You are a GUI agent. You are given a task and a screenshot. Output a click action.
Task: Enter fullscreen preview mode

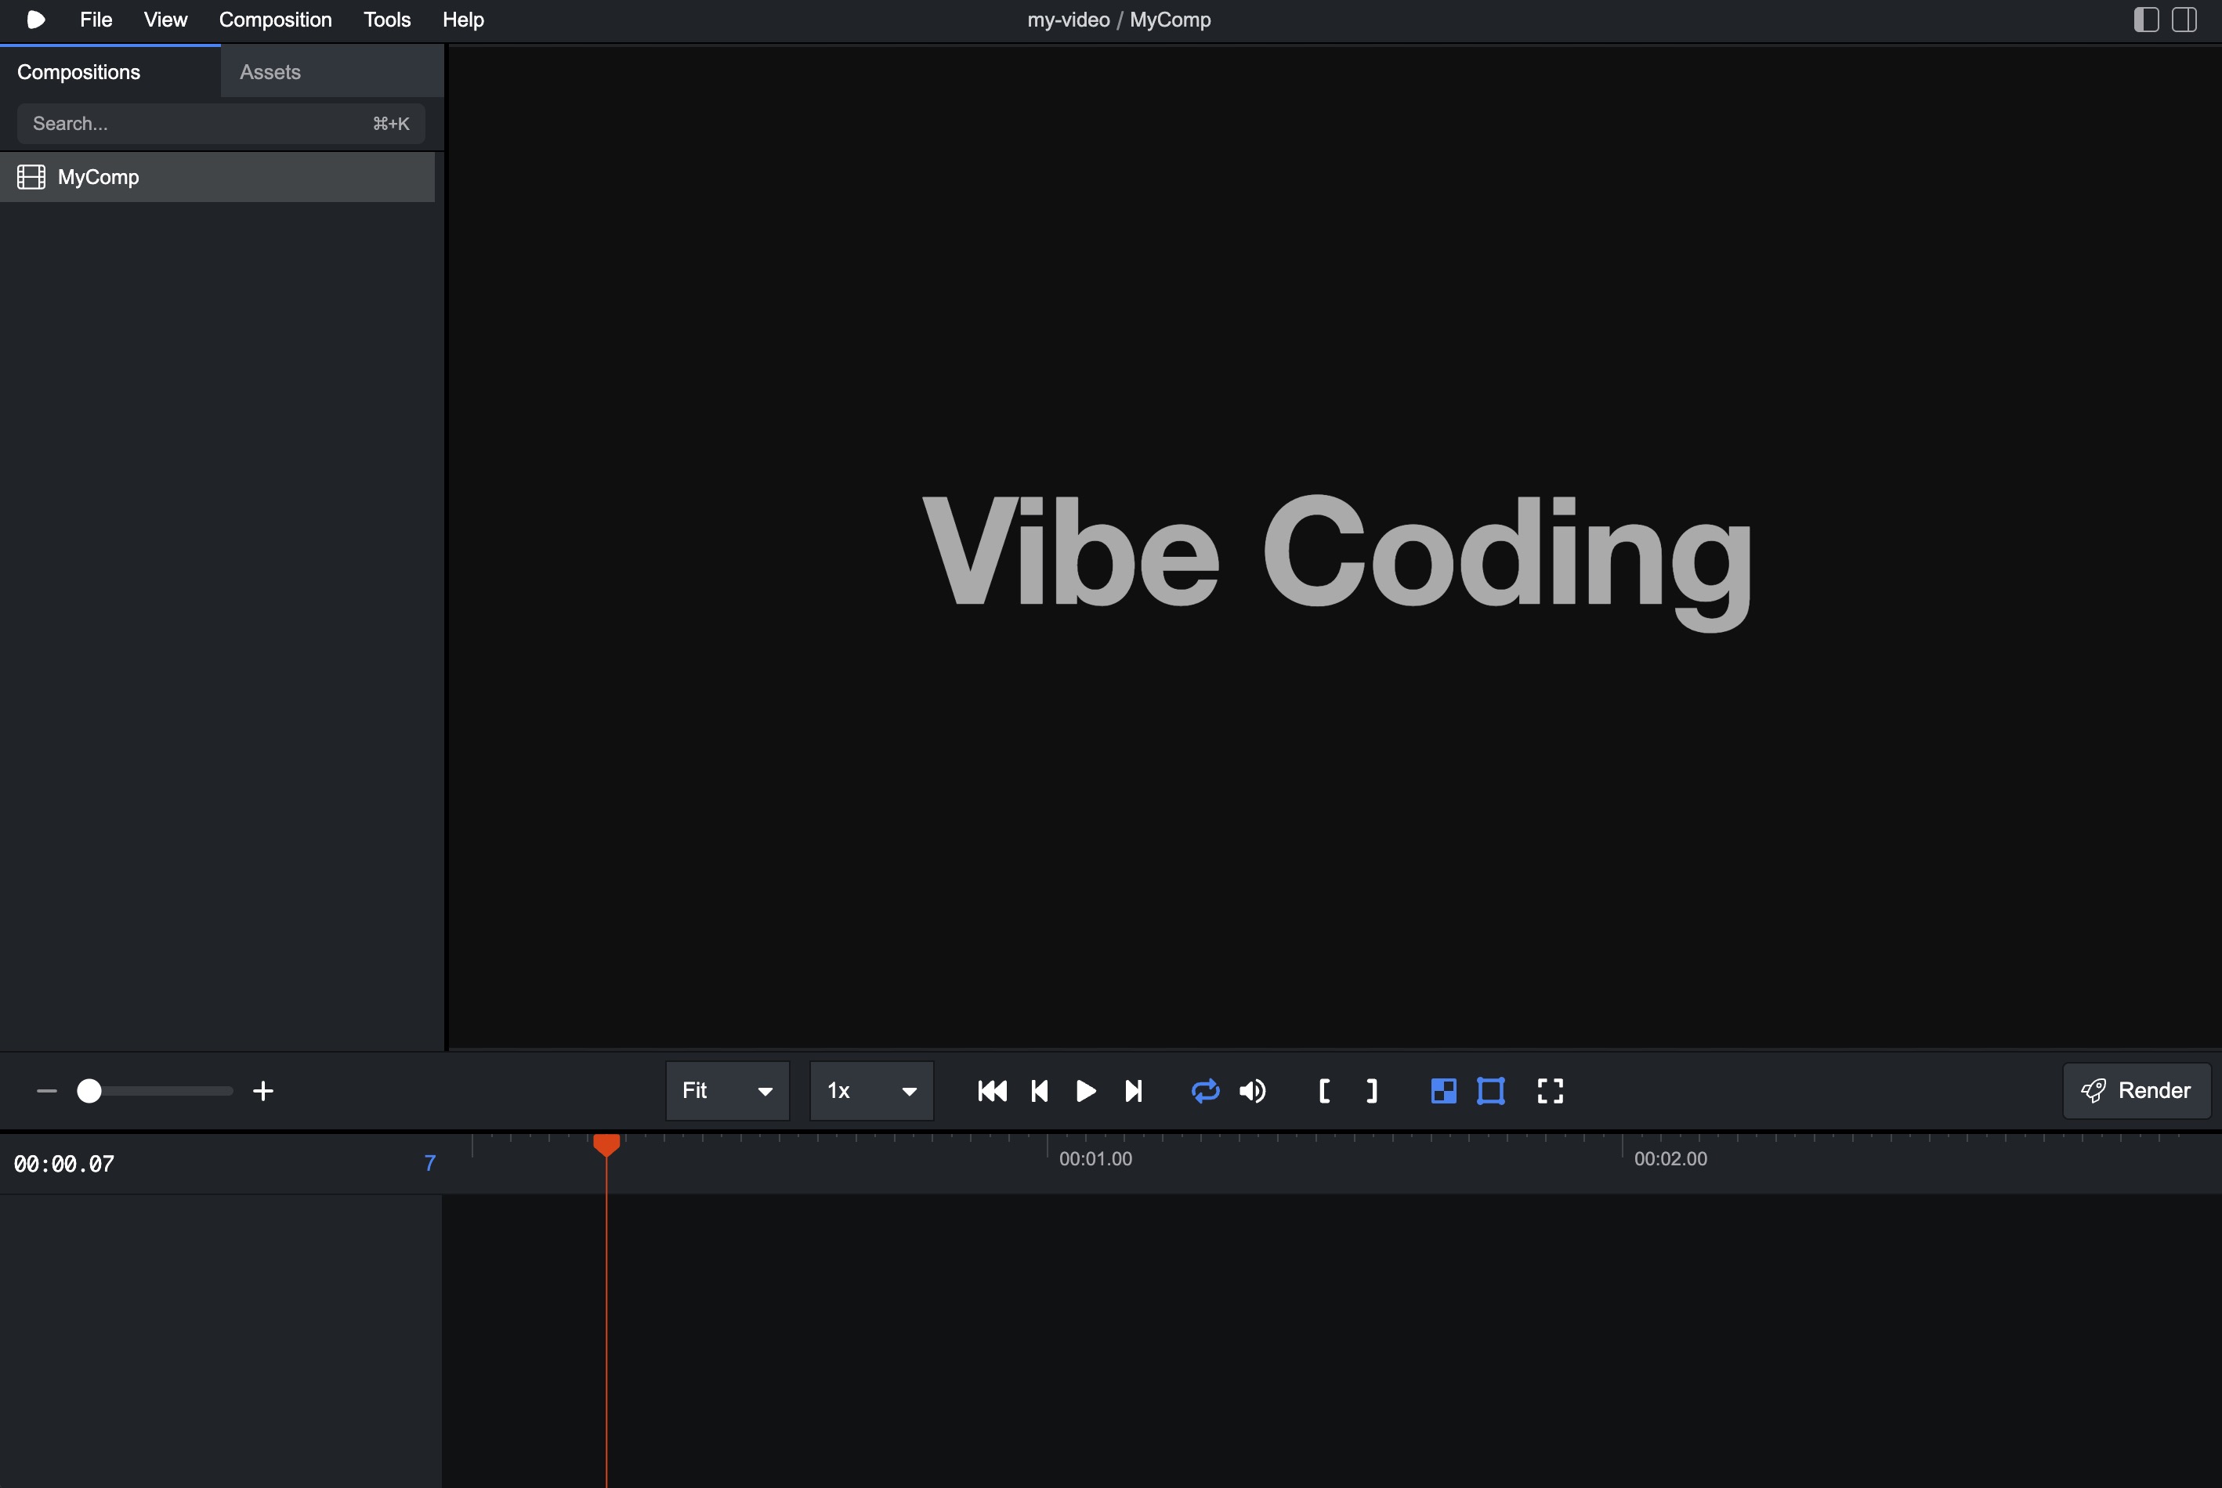coord(1550,1091)
